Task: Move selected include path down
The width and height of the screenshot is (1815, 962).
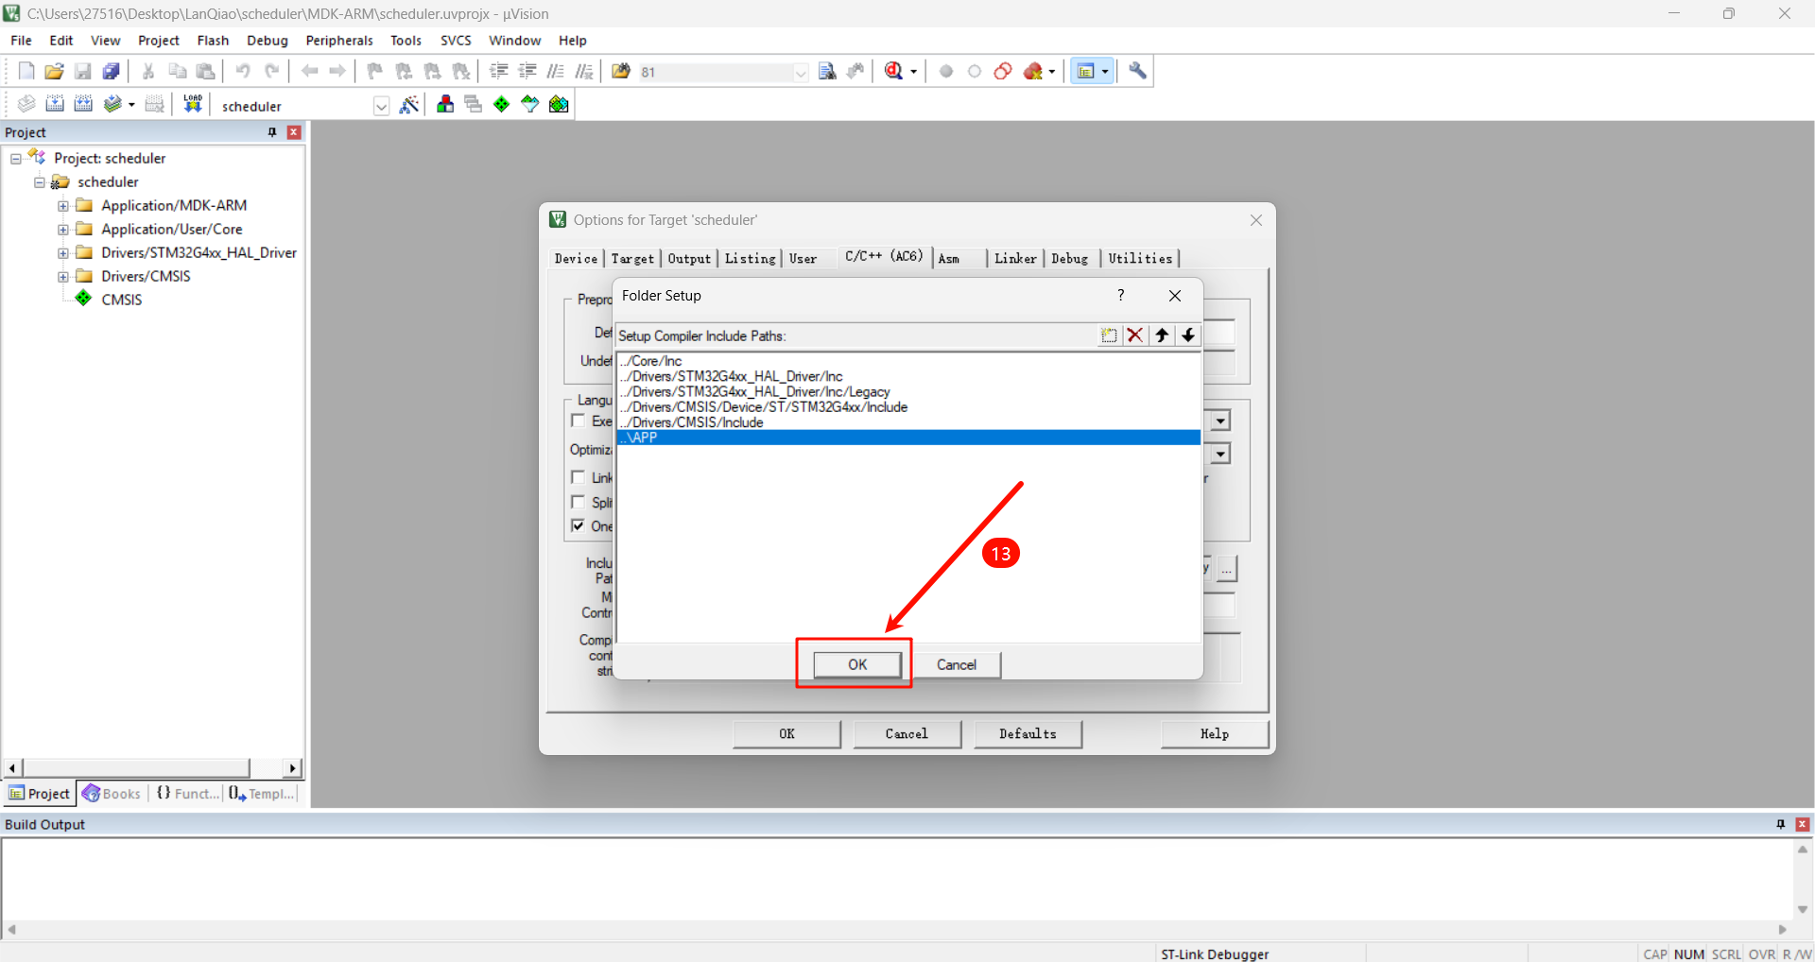Action: coord(1188,335)
